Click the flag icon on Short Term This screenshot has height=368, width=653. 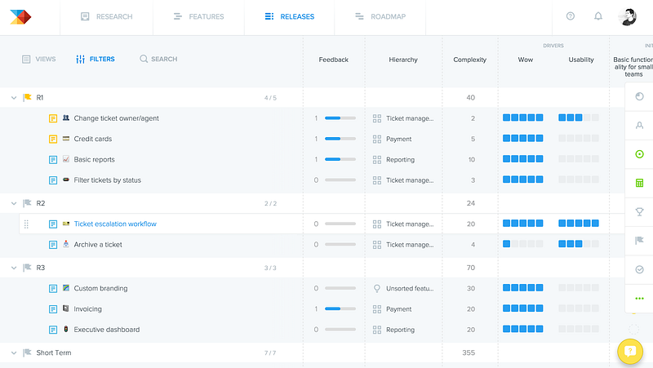coord(28,352)
